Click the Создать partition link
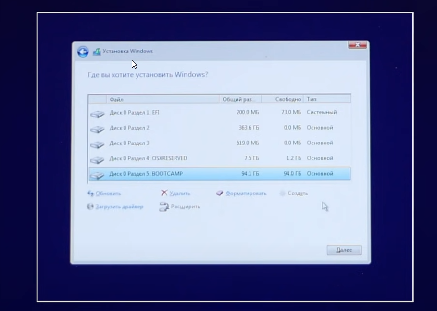This screenshot has height=311, width=437. pyautogui.click(x=297, y=194)
